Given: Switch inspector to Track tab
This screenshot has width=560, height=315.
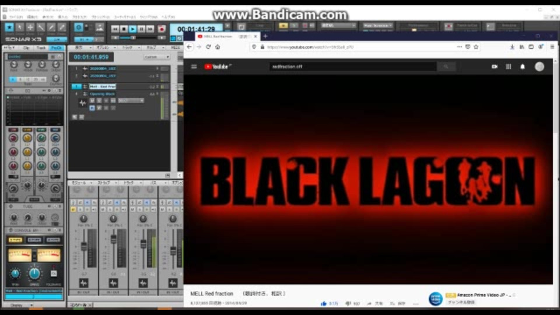Looking at the screenshot, I should (x=41, y=48).
